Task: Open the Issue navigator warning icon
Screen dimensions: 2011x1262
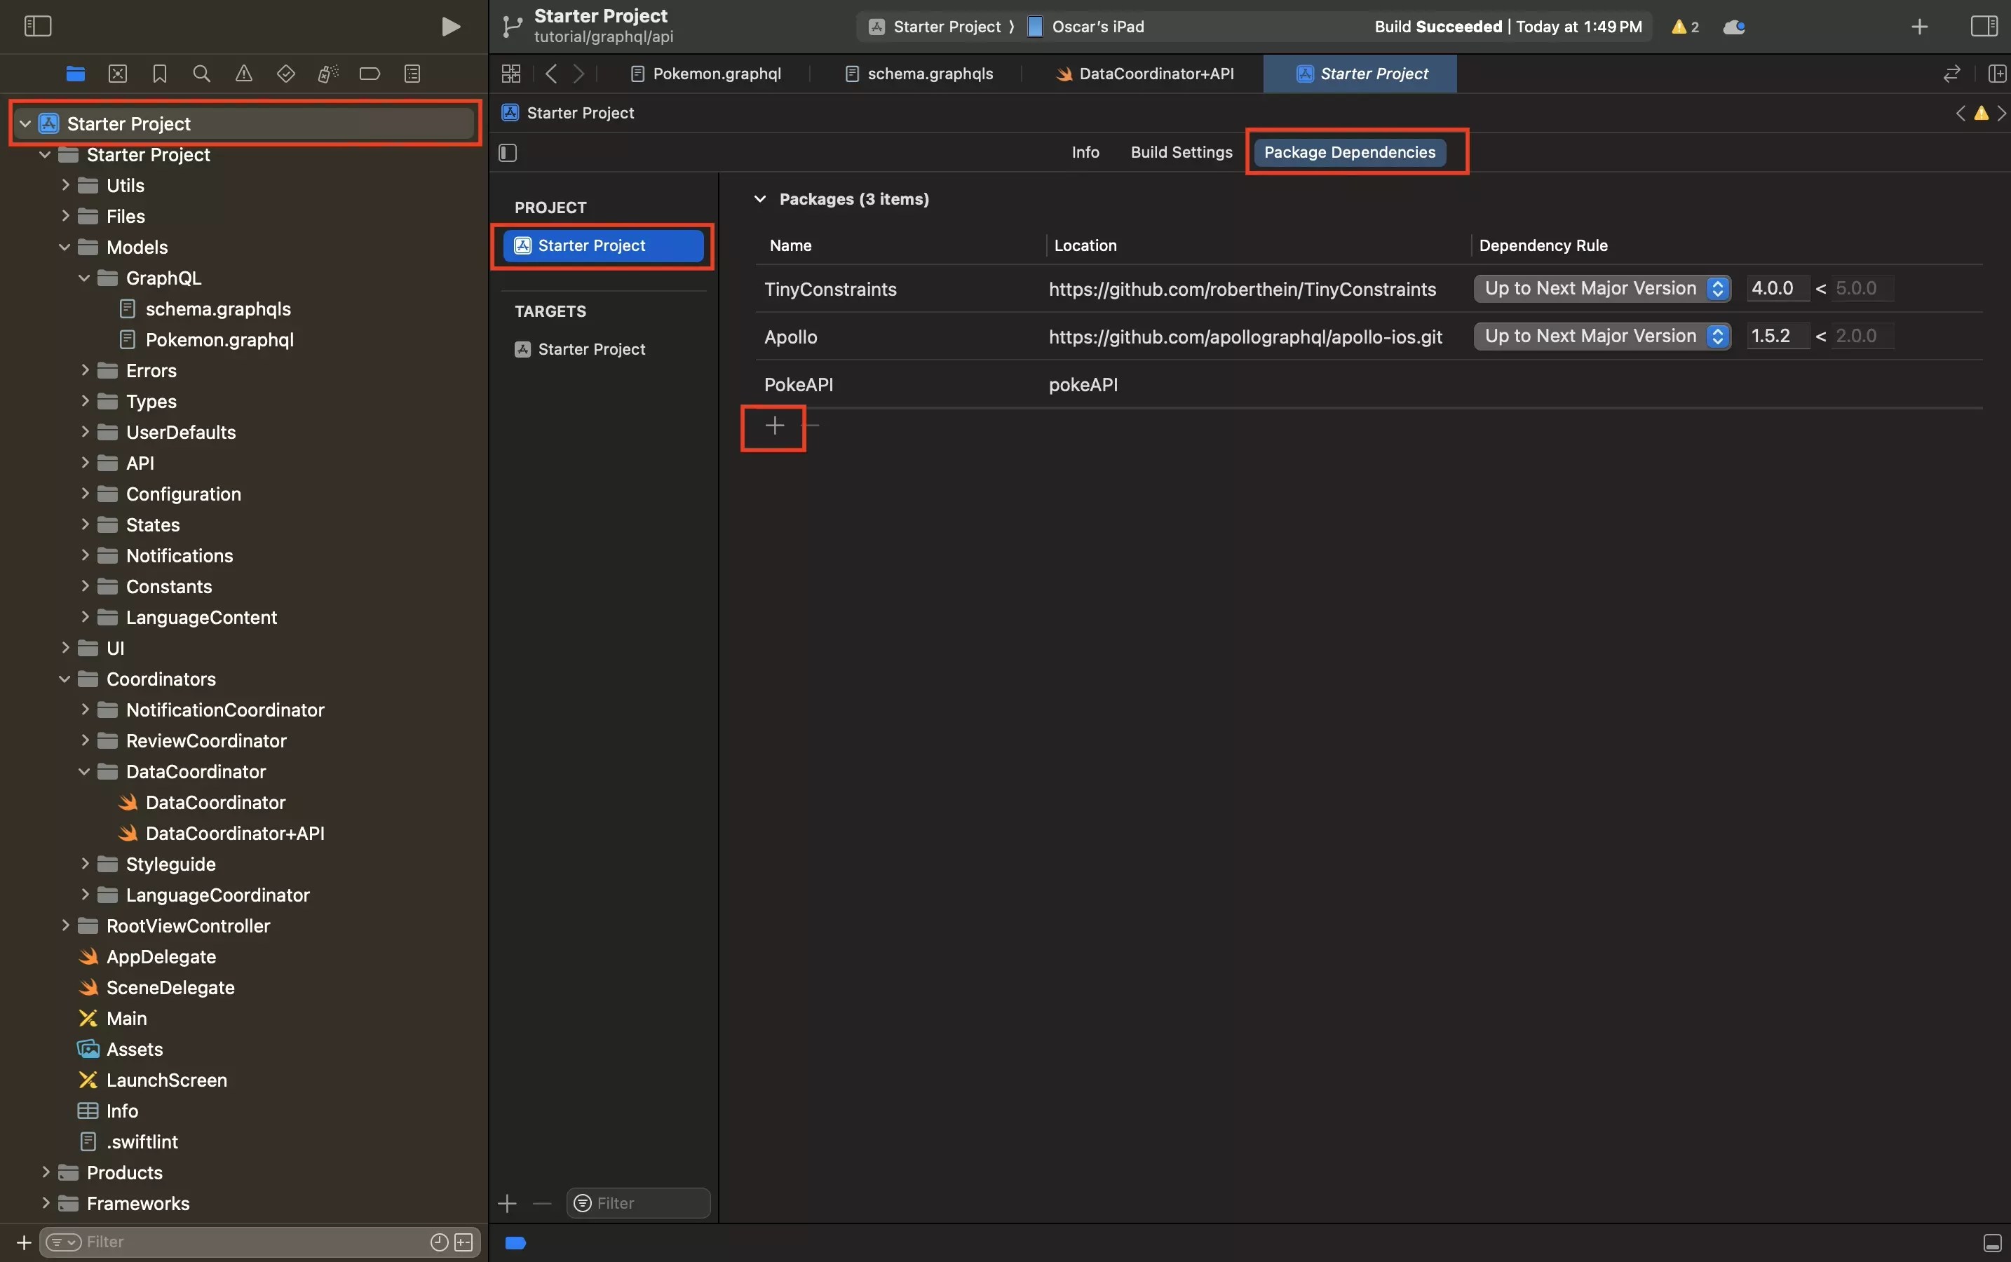Action: (244, 74)
